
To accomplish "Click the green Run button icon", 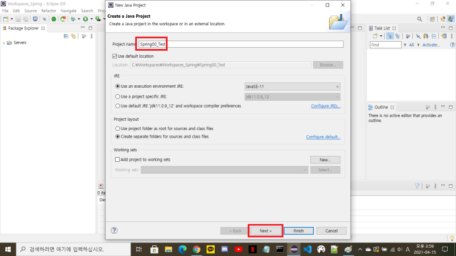I will [86, 19].
